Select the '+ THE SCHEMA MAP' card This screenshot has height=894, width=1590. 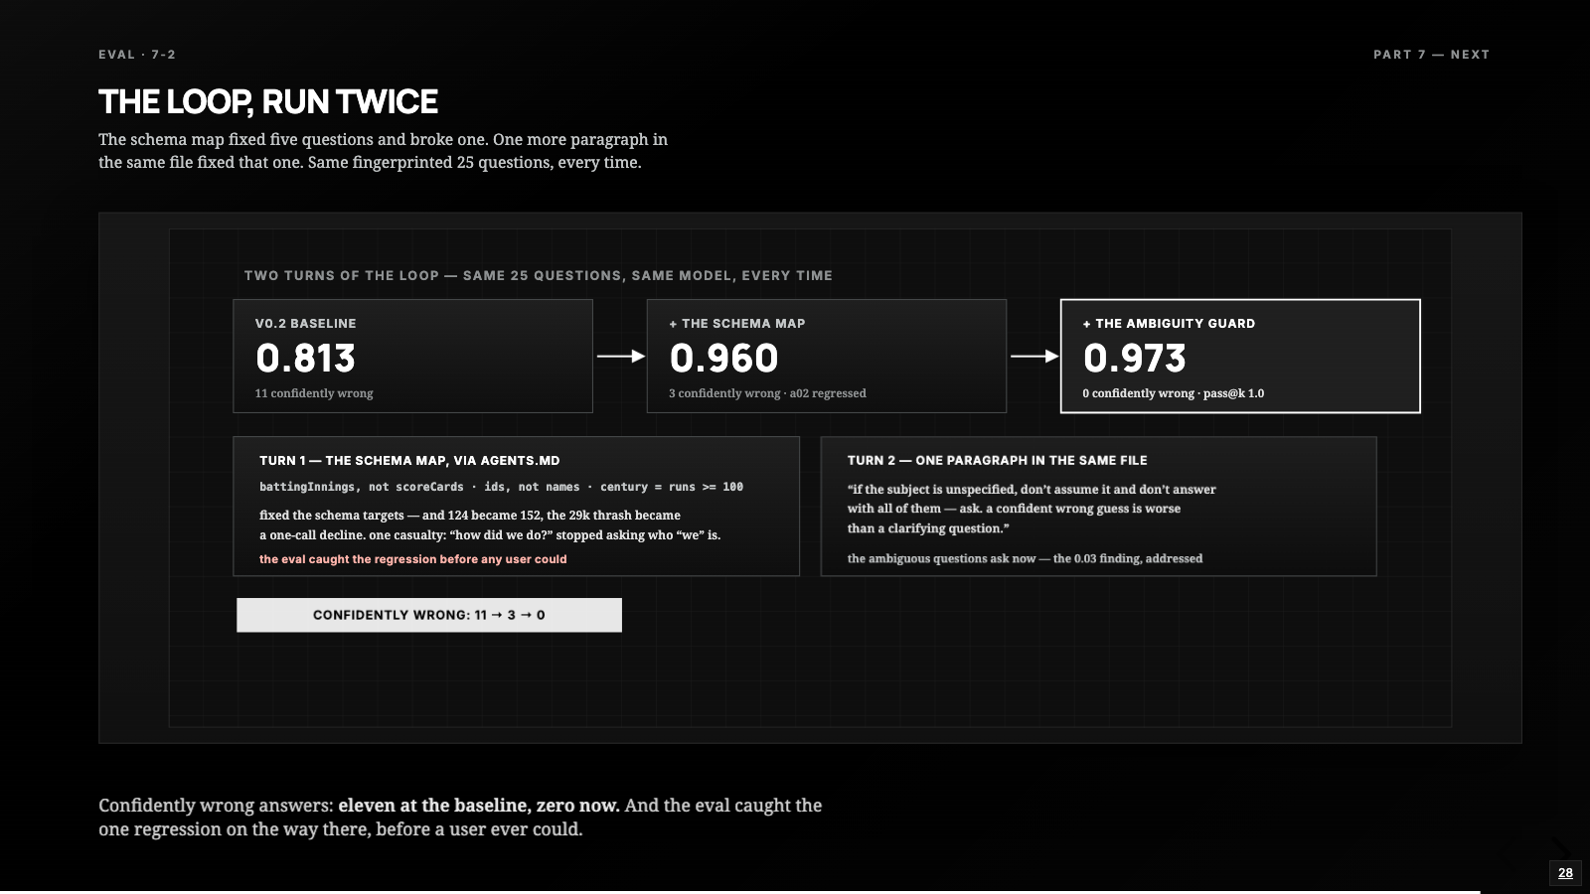[x=827, y=356]
